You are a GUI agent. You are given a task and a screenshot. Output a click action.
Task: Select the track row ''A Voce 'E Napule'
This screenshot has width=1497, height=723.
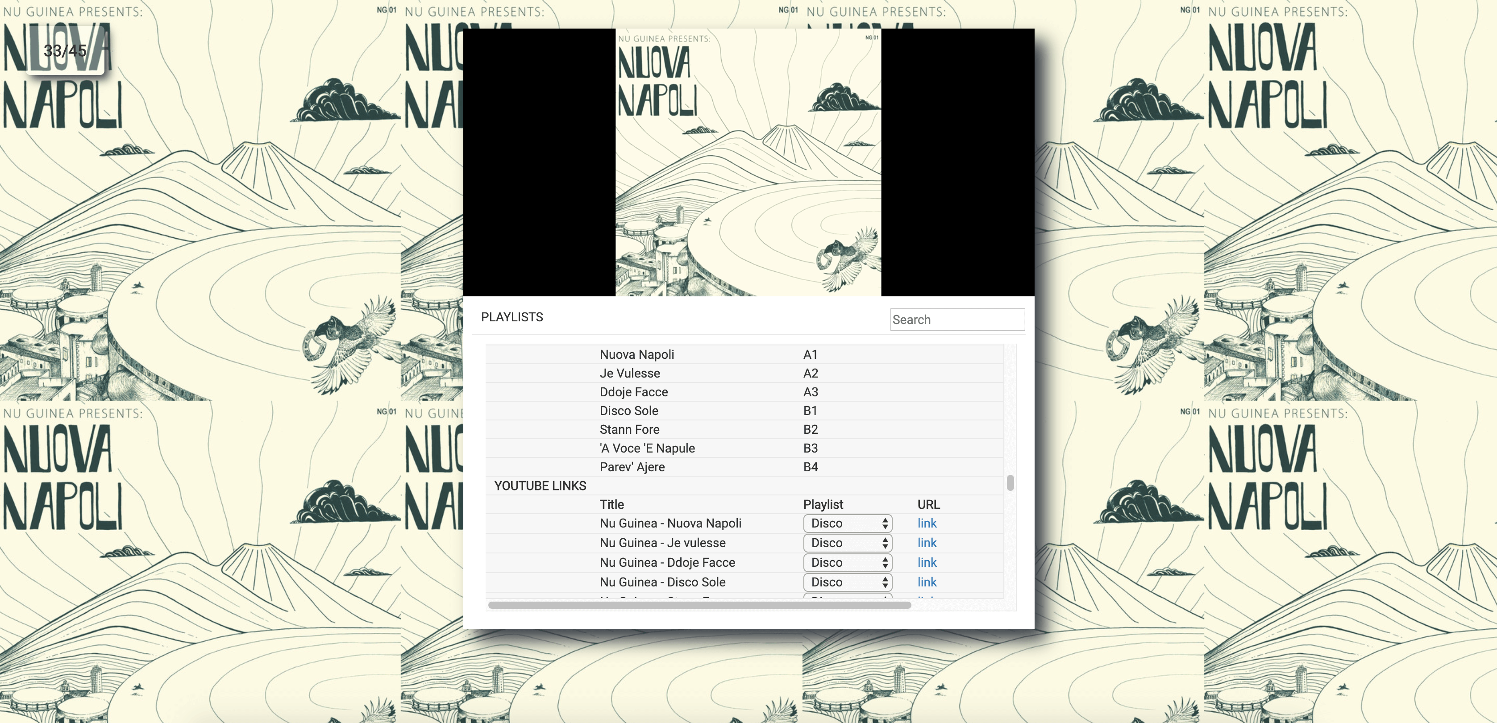point(744,448)
